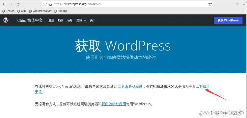Open the 消息 menu item
This screenshot has height=118, width=247.
(x=70, y=20)
